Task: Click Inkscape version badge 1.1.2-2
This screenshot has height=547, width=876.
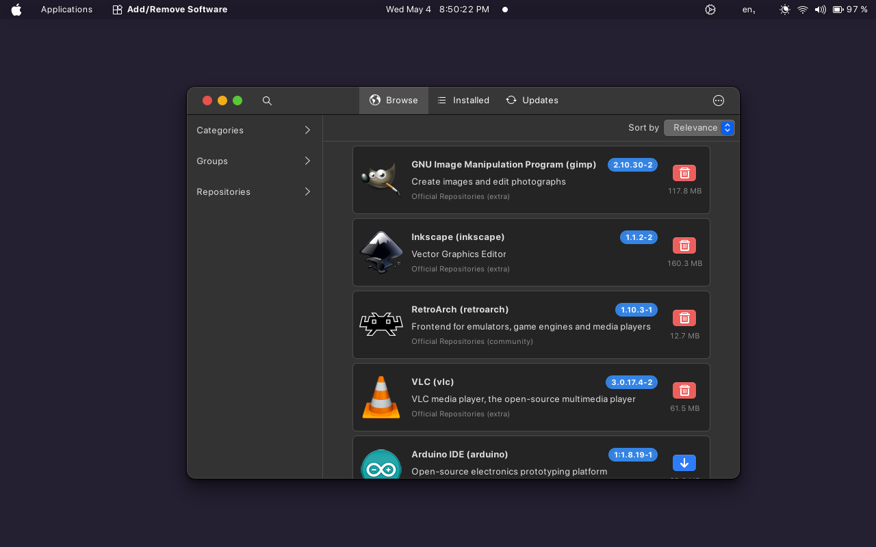Action: click(639, 237)
